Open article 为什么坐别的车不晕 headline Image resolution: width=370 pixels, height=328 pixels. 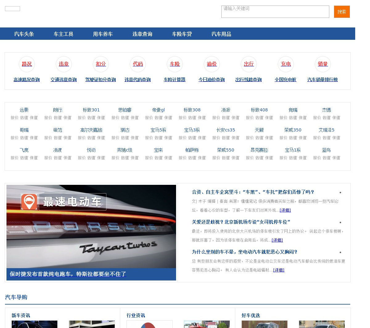[245, 252]
